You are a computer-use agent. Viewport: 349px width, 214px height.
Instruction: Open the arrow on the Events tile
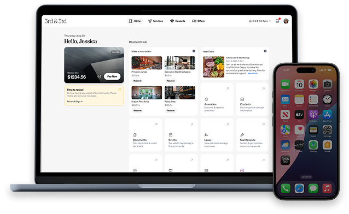click(x=191, y=124)
